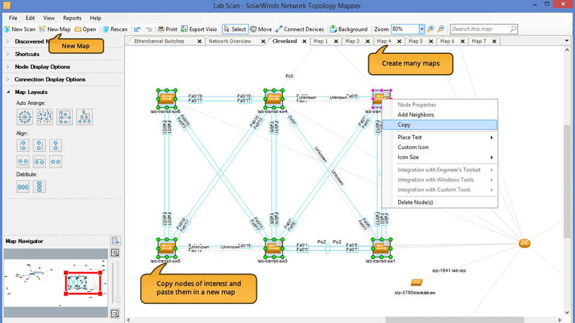Screen dimensions: 575x323
Task: Click the vertical scrollbar of map canvas
Action: pos(567,181)
